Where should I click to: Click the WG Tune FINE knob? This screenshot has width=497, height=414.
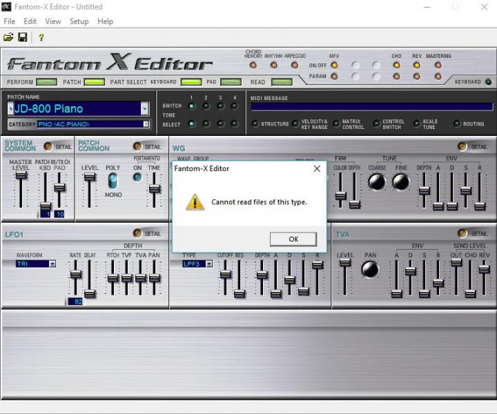401,182
